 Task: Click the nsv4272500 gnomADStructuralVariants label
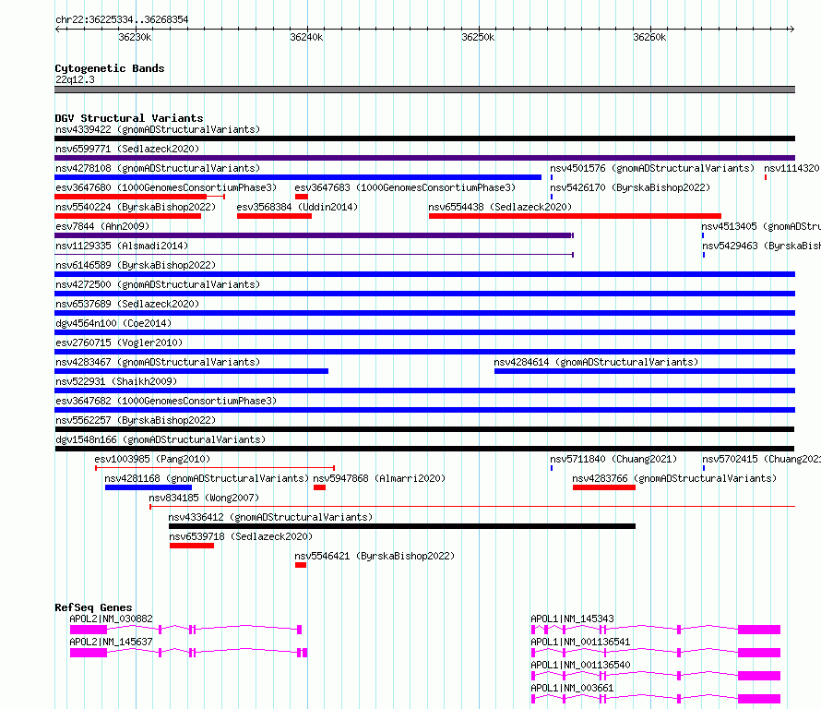point(158,284)
